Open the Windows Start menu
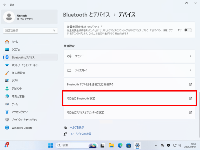This screenshot has width=200, height=150. pos(50,145)
